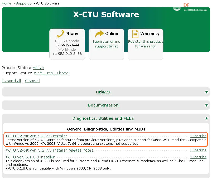Click Close all link
The width and height of the screenshot is (212, 179).
point(33,81)
